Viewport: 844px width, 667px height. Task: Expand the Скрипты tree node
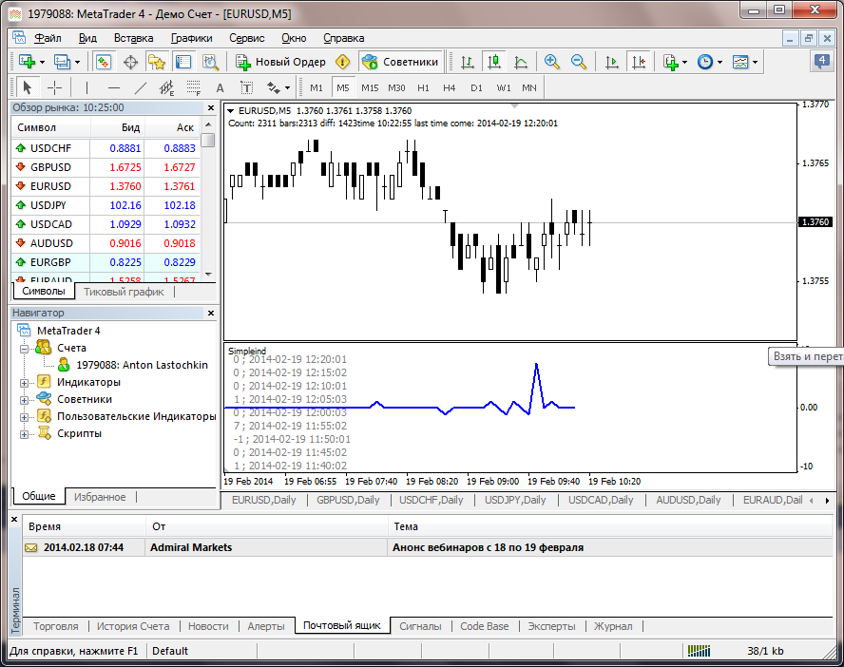coord(24,433)
